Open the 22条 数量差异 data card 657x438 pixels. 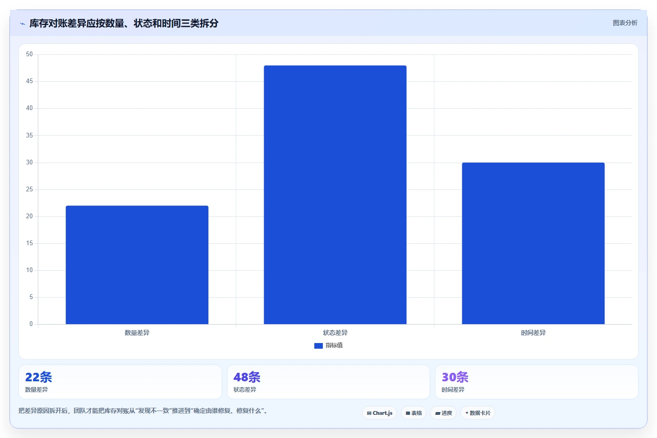[120, 382]
